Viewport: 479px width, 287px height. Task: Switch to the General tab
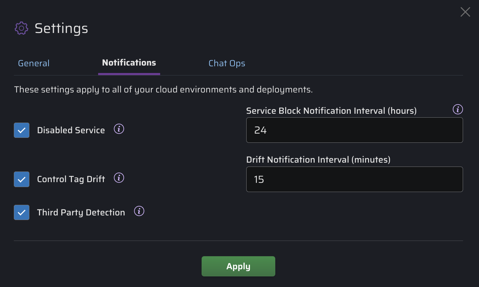pyautogui.click(x=34, y=63)
